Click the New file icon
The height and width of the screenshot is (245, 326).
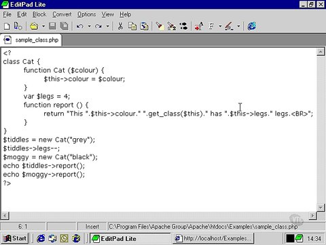7,27
